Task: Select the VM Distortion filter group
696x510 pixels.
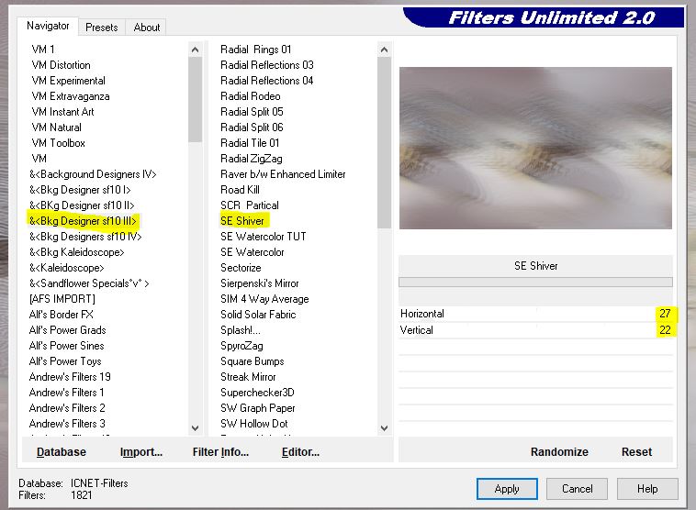Action: point(61,65)
